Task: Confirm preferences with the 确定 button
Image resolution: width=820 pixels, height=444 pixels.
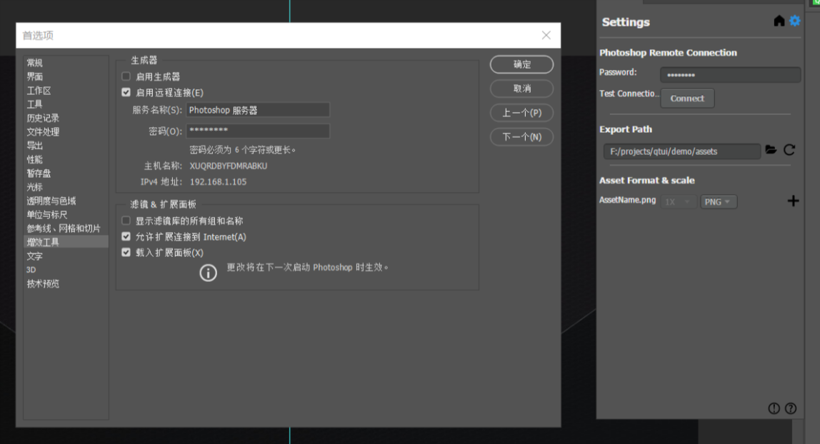Action: coord(521,64)
